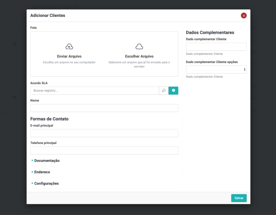Expand the Endereco section

pyautogui.click(x=42, y=172)
